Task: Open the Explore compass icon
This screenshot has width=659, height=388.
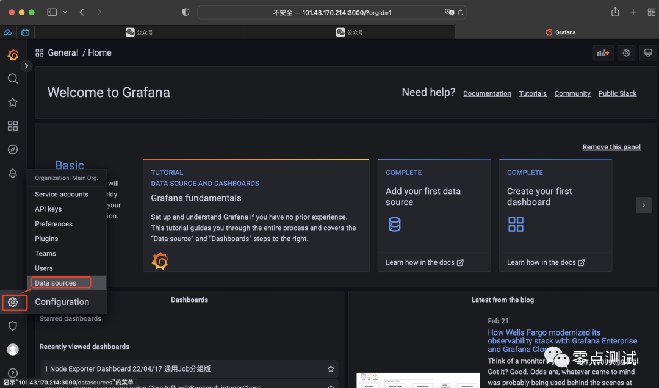Action: point(13,149)
